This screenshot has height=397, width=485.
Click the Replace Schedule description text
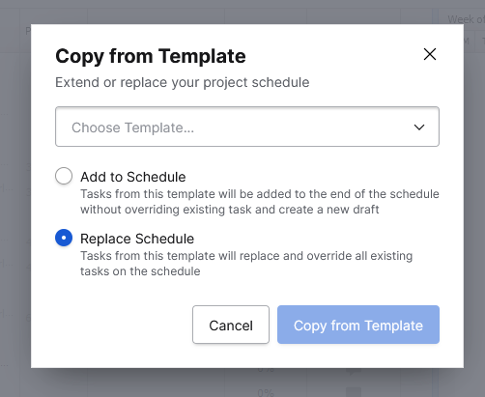[246, 264]
